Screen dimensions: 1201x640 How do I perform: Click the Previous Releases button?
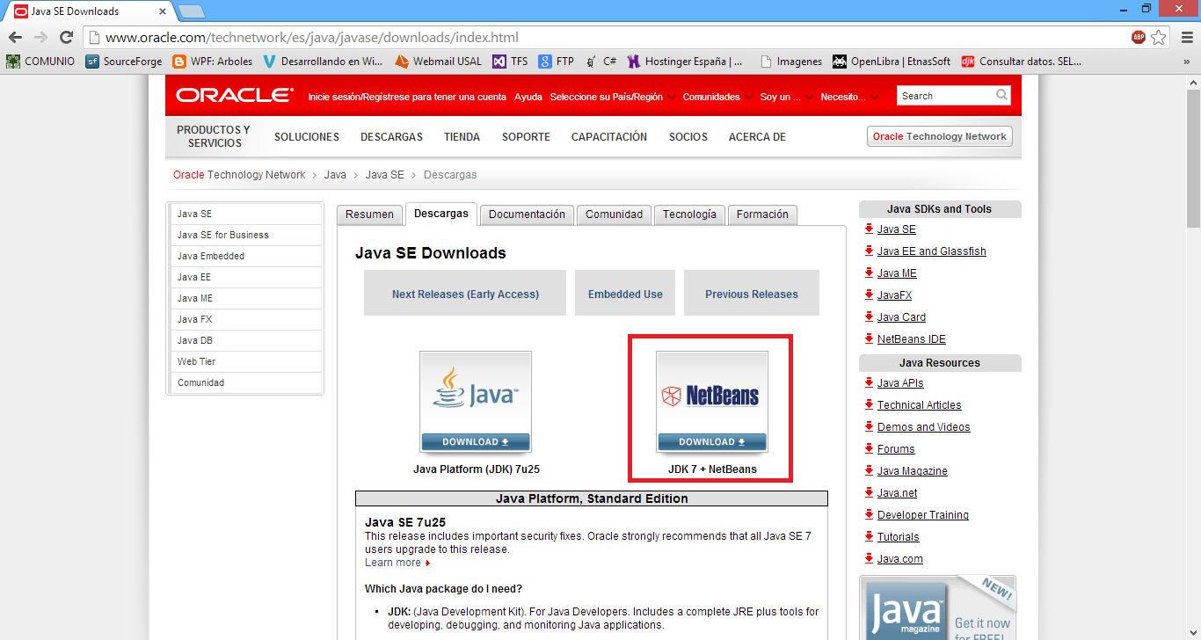point(752,294)
